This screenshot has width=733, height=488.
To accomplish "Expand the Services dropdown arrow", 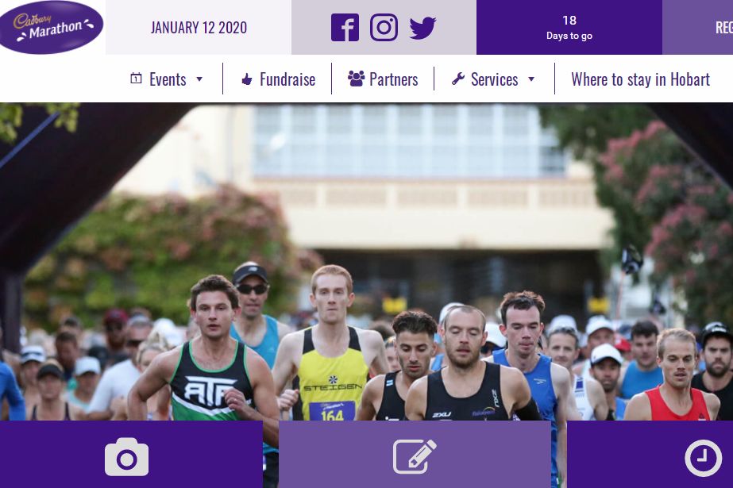I will (531, 79).
